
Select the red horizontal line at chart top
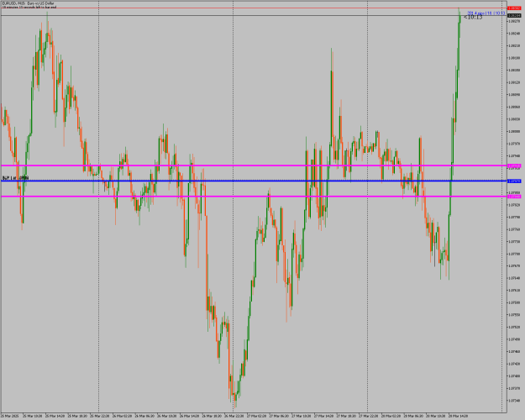click(x=255, y=8)
